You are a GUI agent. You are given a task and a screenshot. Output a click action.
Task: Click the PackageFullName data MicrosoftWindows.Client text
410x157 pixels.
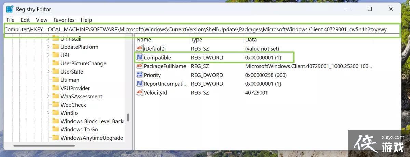click(x=309, y=66)
